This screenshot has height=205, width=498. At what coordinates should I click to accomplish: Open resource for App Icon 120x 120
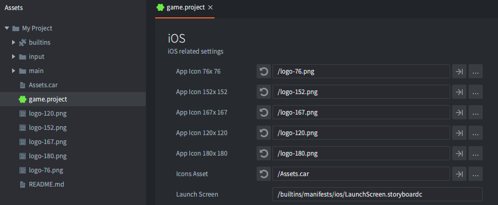pos(459,133)
